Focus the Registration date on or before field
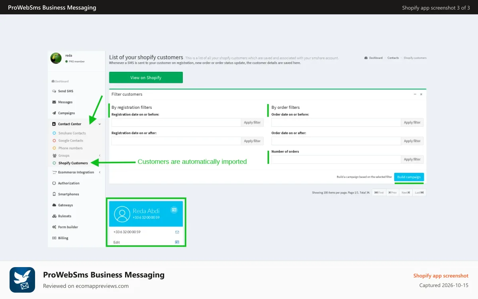 click(176, 122)
